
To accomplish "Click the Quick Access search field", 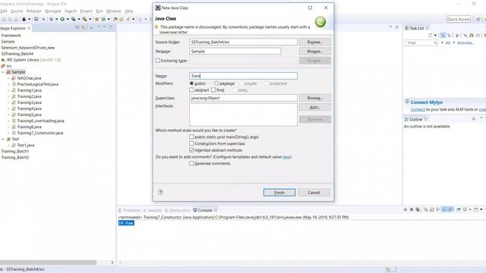I will 459,19.
